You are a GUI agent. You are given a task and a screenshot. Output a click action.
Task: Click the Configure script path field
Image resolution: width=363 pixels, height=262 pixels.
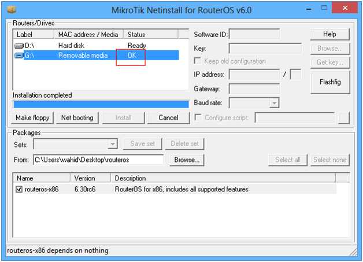pyautogui.click(x=295, y=117)
